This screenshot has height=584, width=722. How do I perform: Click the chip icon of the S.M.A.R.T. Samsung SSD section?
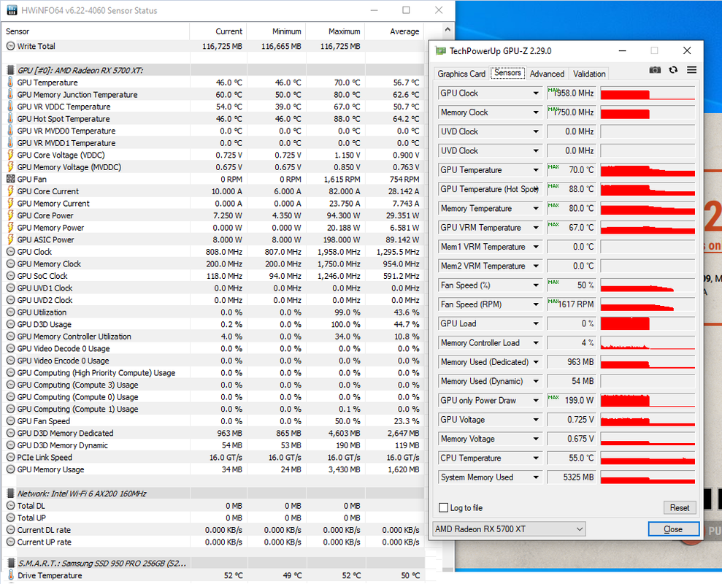[11, 564]
